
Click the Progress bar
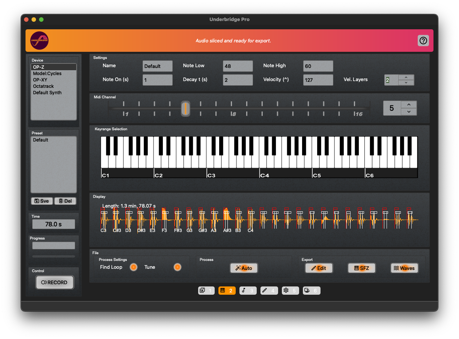(54, 246)
